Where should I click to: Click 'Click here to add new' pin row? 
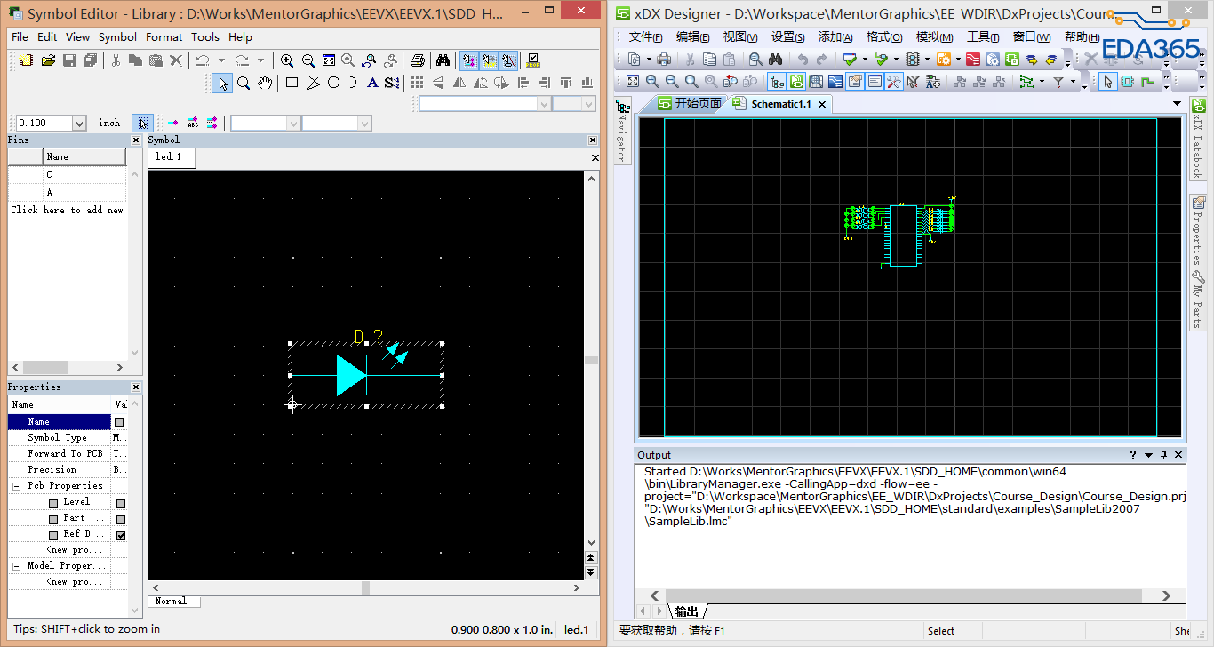tap(67, 211)
